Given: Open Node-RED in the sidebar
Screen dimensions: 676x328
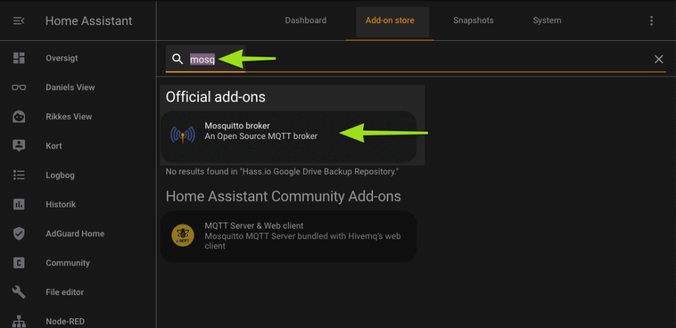Looking at the screenshot, I should [x=78, y=321].
